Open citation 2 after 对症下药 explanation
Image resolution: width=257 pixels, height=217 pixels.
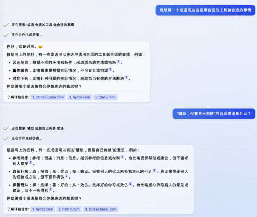point(126,77)
